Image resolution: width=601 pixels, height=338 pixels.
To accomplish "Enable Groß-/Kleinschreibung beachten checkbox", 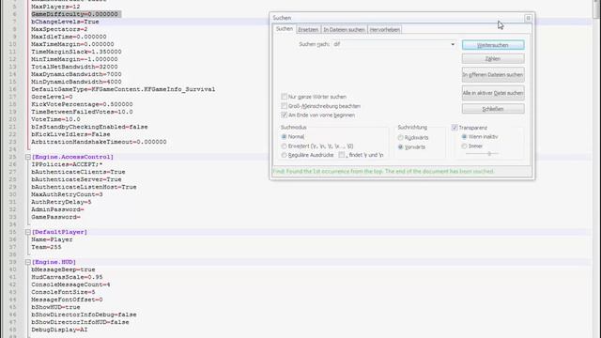I will tap(284, 106).
